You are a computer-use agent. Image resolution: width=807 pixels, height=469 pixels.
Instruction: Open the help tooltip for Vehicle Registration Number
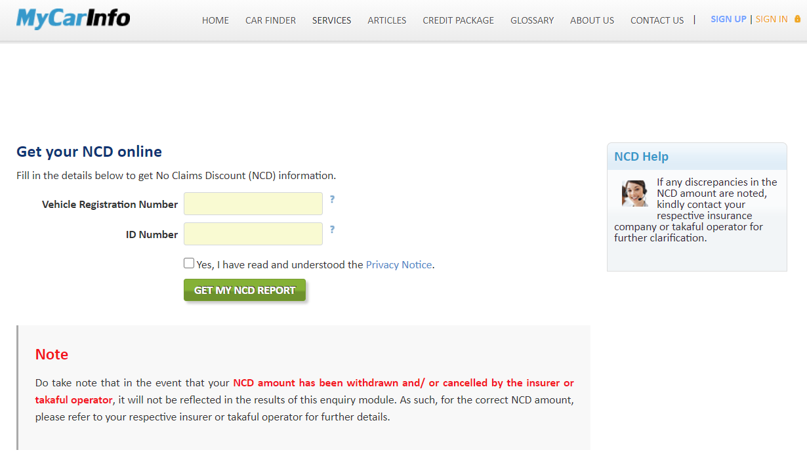click(x=333, y=199)
